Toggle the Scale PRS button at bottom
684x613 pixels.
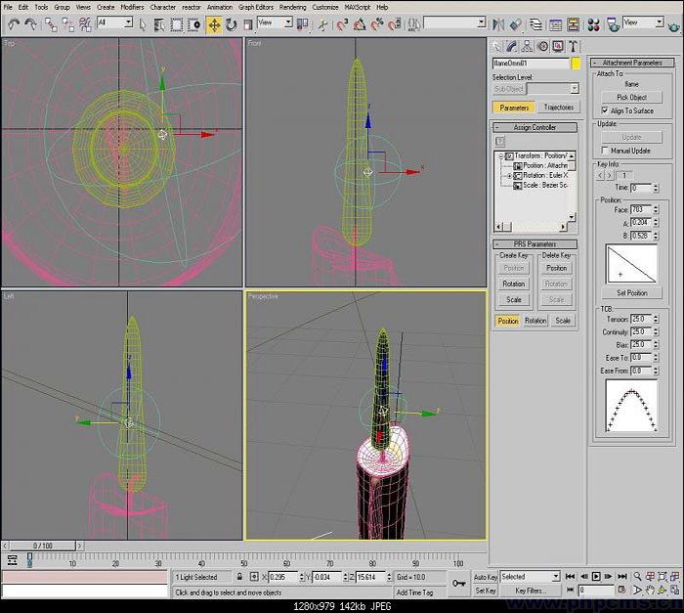[x=563, y=321]
